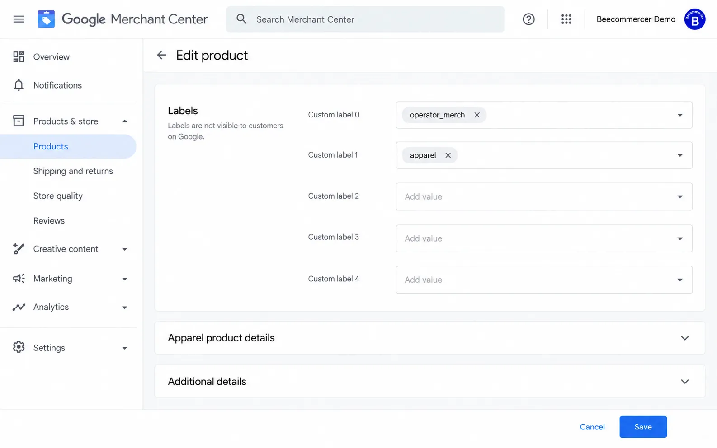The width and height of the screenshot is (717, 448).
Task: Open the hamburger main menu
Action: [19, 19]
